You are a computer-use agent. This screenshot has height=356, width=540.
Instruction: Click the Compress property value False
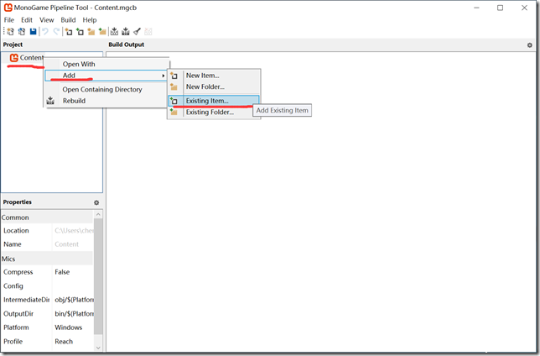(62, 272)
